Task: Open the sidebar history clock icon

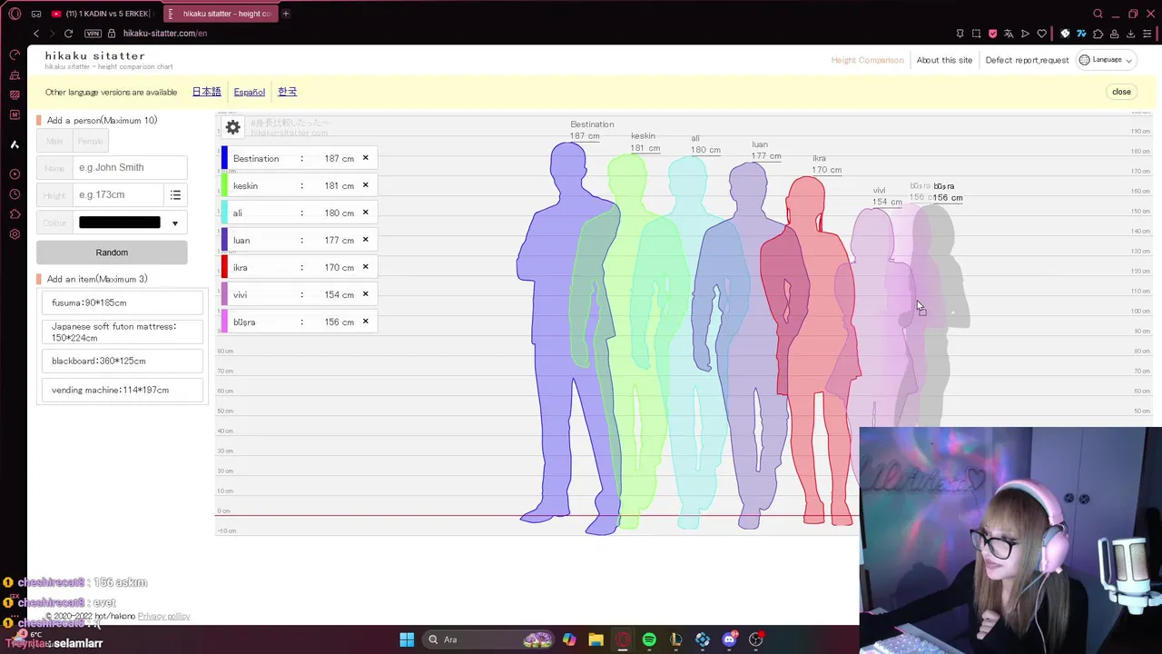Action: [15, 194]
